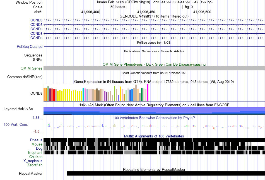Click the 50 bases scale label

118,7
